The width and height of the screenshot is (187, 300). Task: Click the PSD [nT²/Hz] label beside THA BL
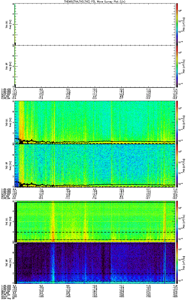click(184, 24)
